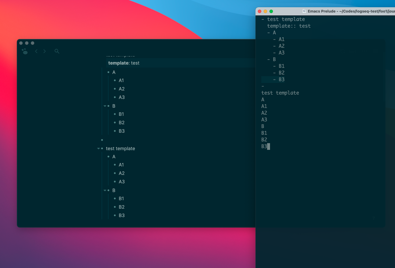
Task: Click the template: test property row
Action: [124, 63]
